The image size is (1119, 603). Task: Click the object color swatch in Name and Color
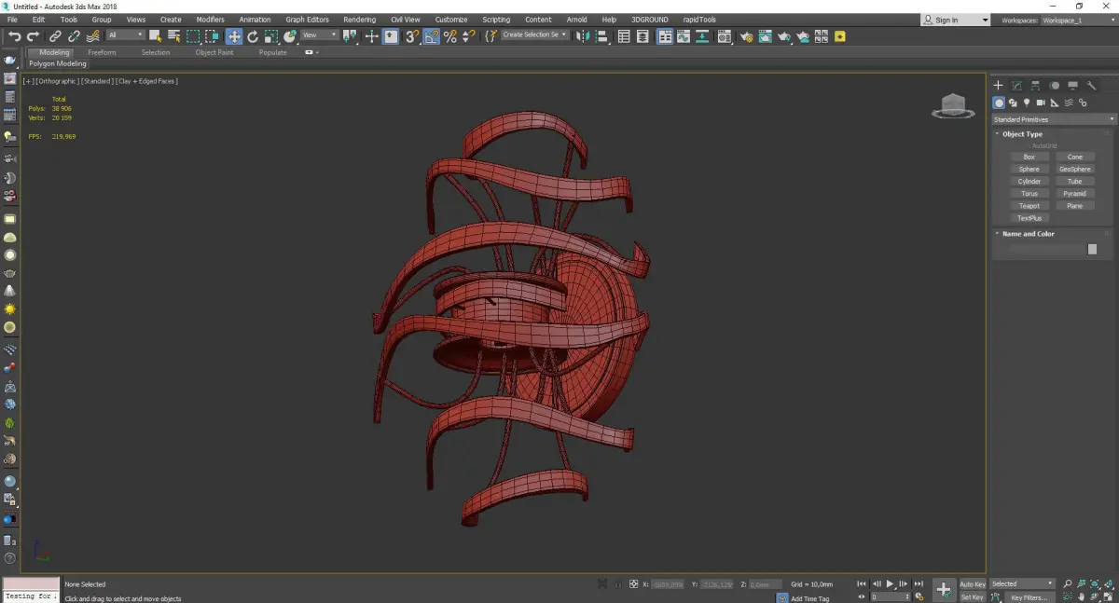click(1092, 249)
